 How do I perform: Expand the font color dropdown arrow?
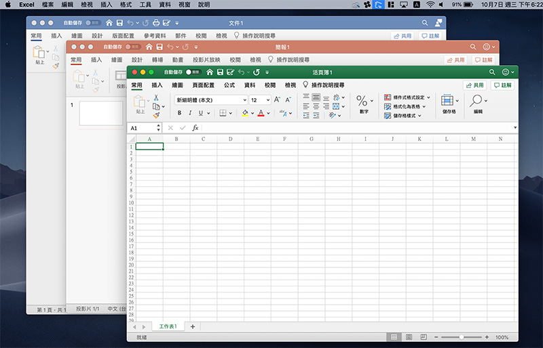[x=268, y=113]
